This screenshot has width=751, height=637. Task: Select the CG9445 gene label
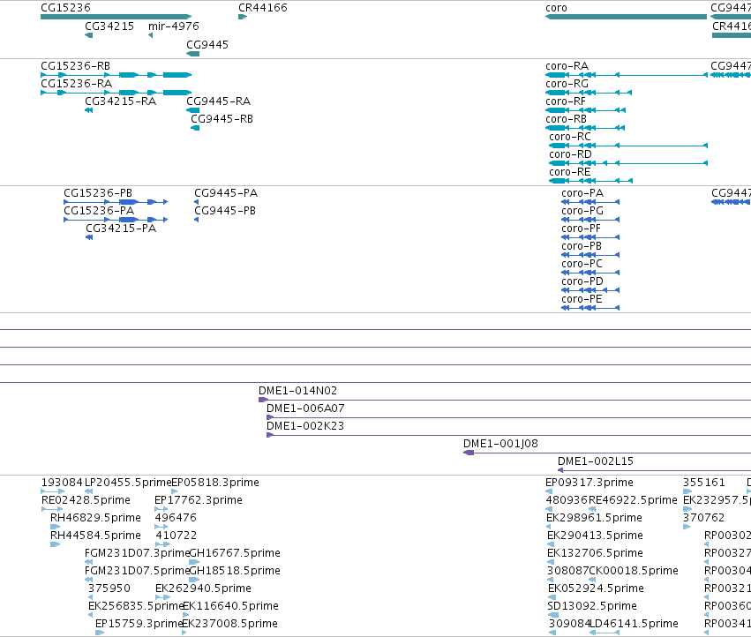(207, 44)
